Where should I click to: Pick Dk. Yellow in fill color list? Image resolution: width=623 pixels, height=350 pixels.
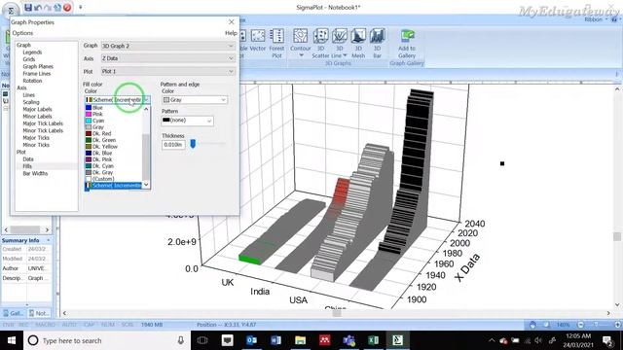[x=114, y=147]
